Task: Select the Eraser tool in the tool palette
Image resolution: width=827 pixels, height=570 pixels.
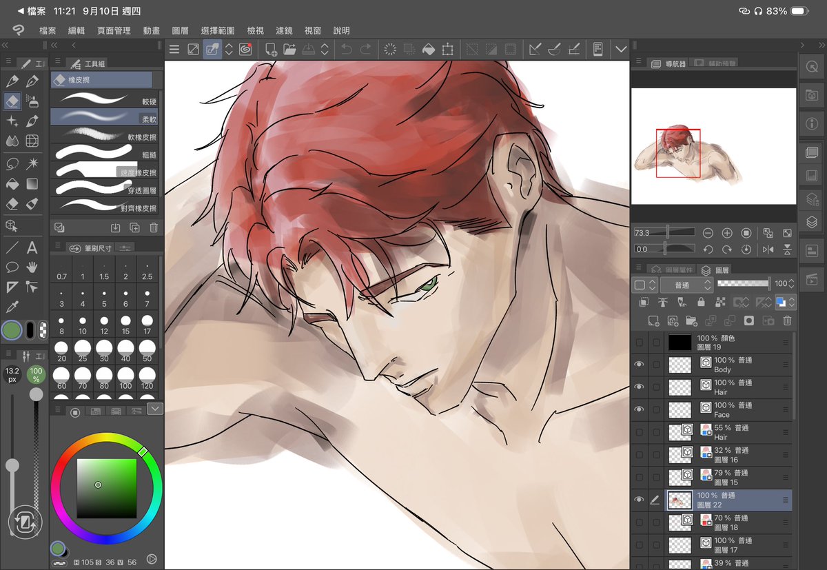Action: tap(12, 101)
